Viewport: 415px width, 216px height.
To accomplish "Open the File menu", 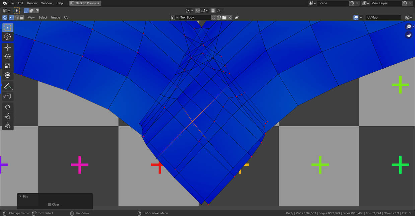I will point(12,3).
